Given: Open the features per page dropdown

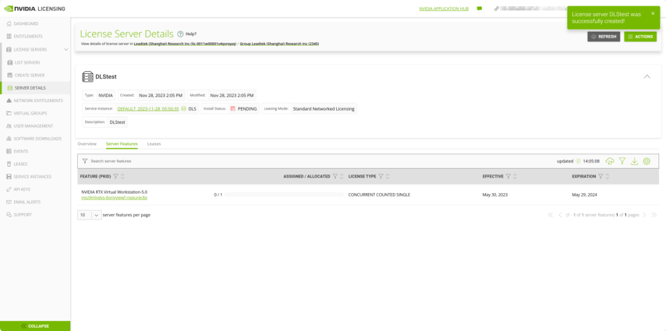Looking at the screenshot, I should [89, 215].
